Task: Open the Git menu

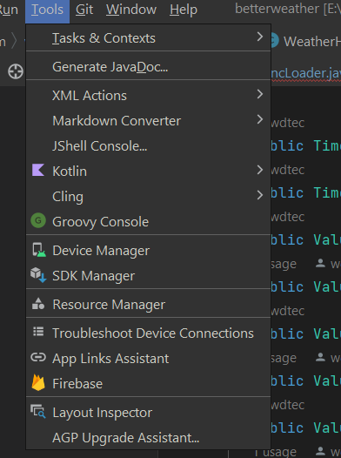Action: pos(84,10)
